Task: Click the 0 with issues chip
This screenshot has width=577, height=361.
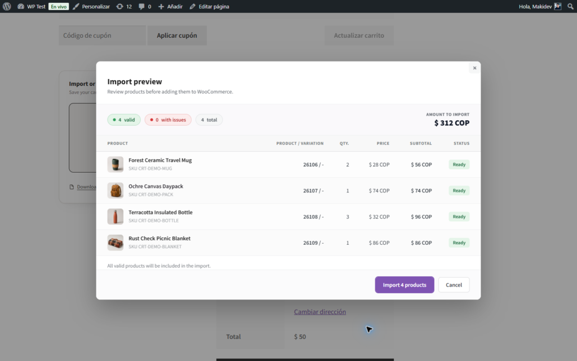Action: click(x=168, y=120)
